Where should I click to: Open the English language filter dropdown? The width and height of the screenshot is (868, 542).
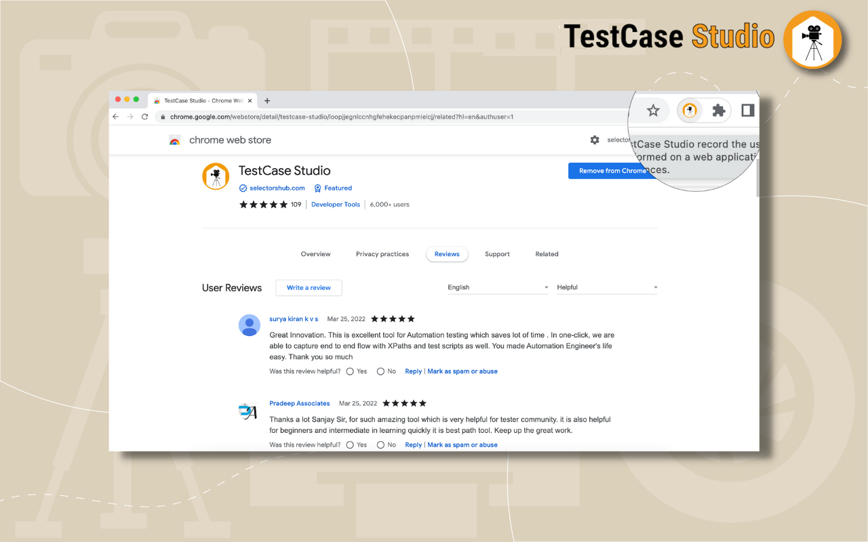tap(497, 287)
